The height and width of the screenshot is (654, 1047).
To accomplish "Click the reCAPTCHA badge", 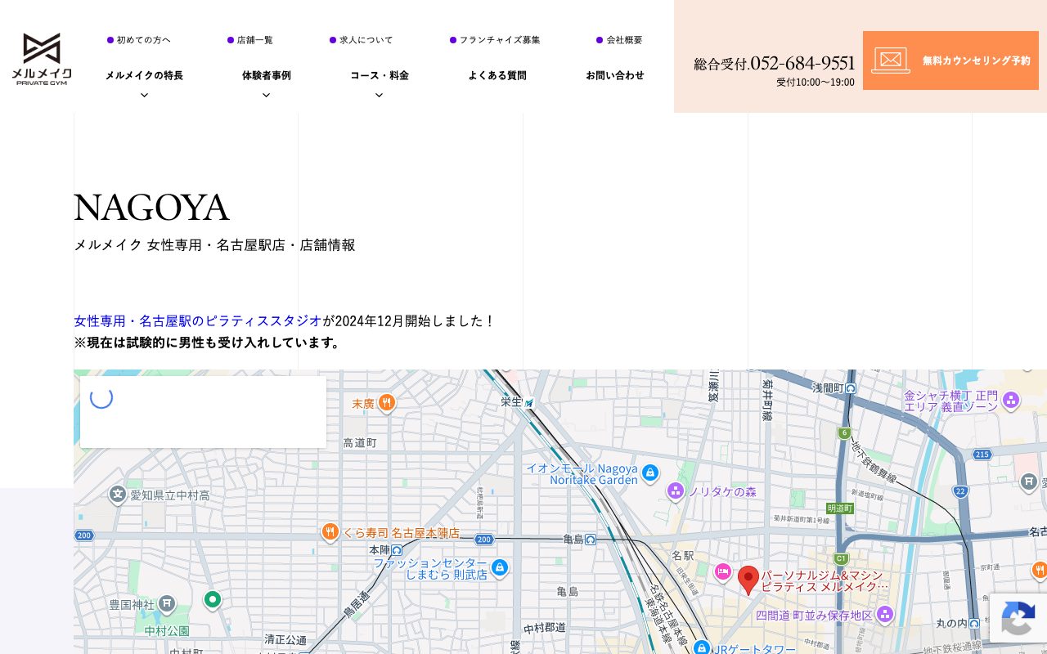I will pos(1018,617).
